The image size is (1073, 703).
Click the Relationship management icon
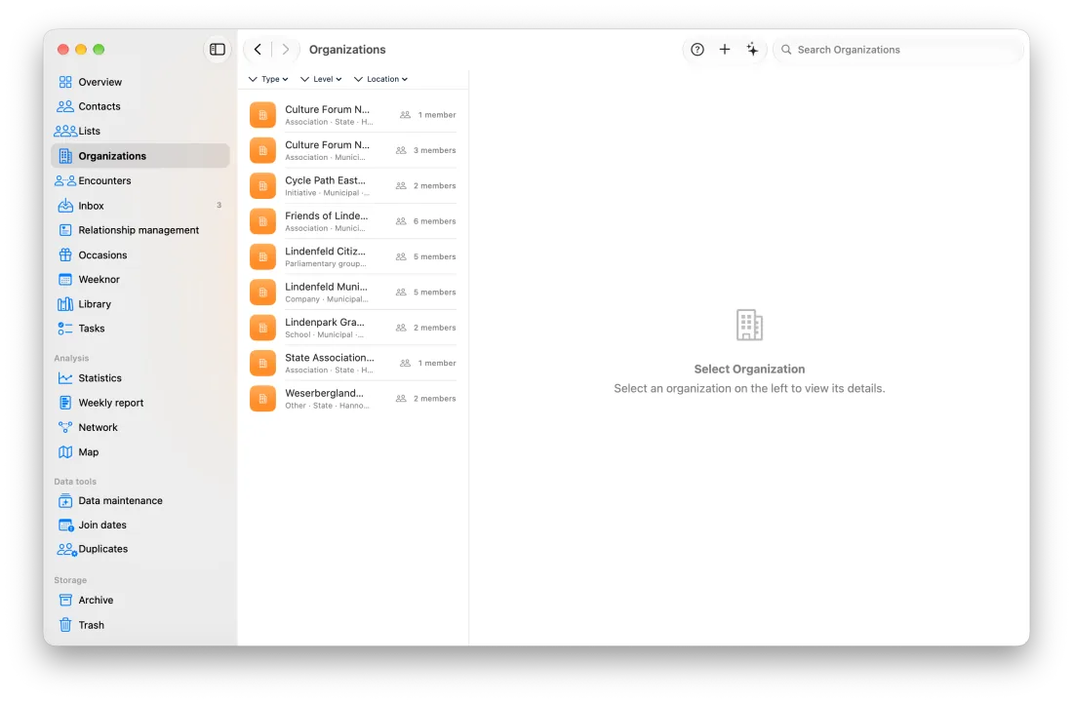[65, 230]
